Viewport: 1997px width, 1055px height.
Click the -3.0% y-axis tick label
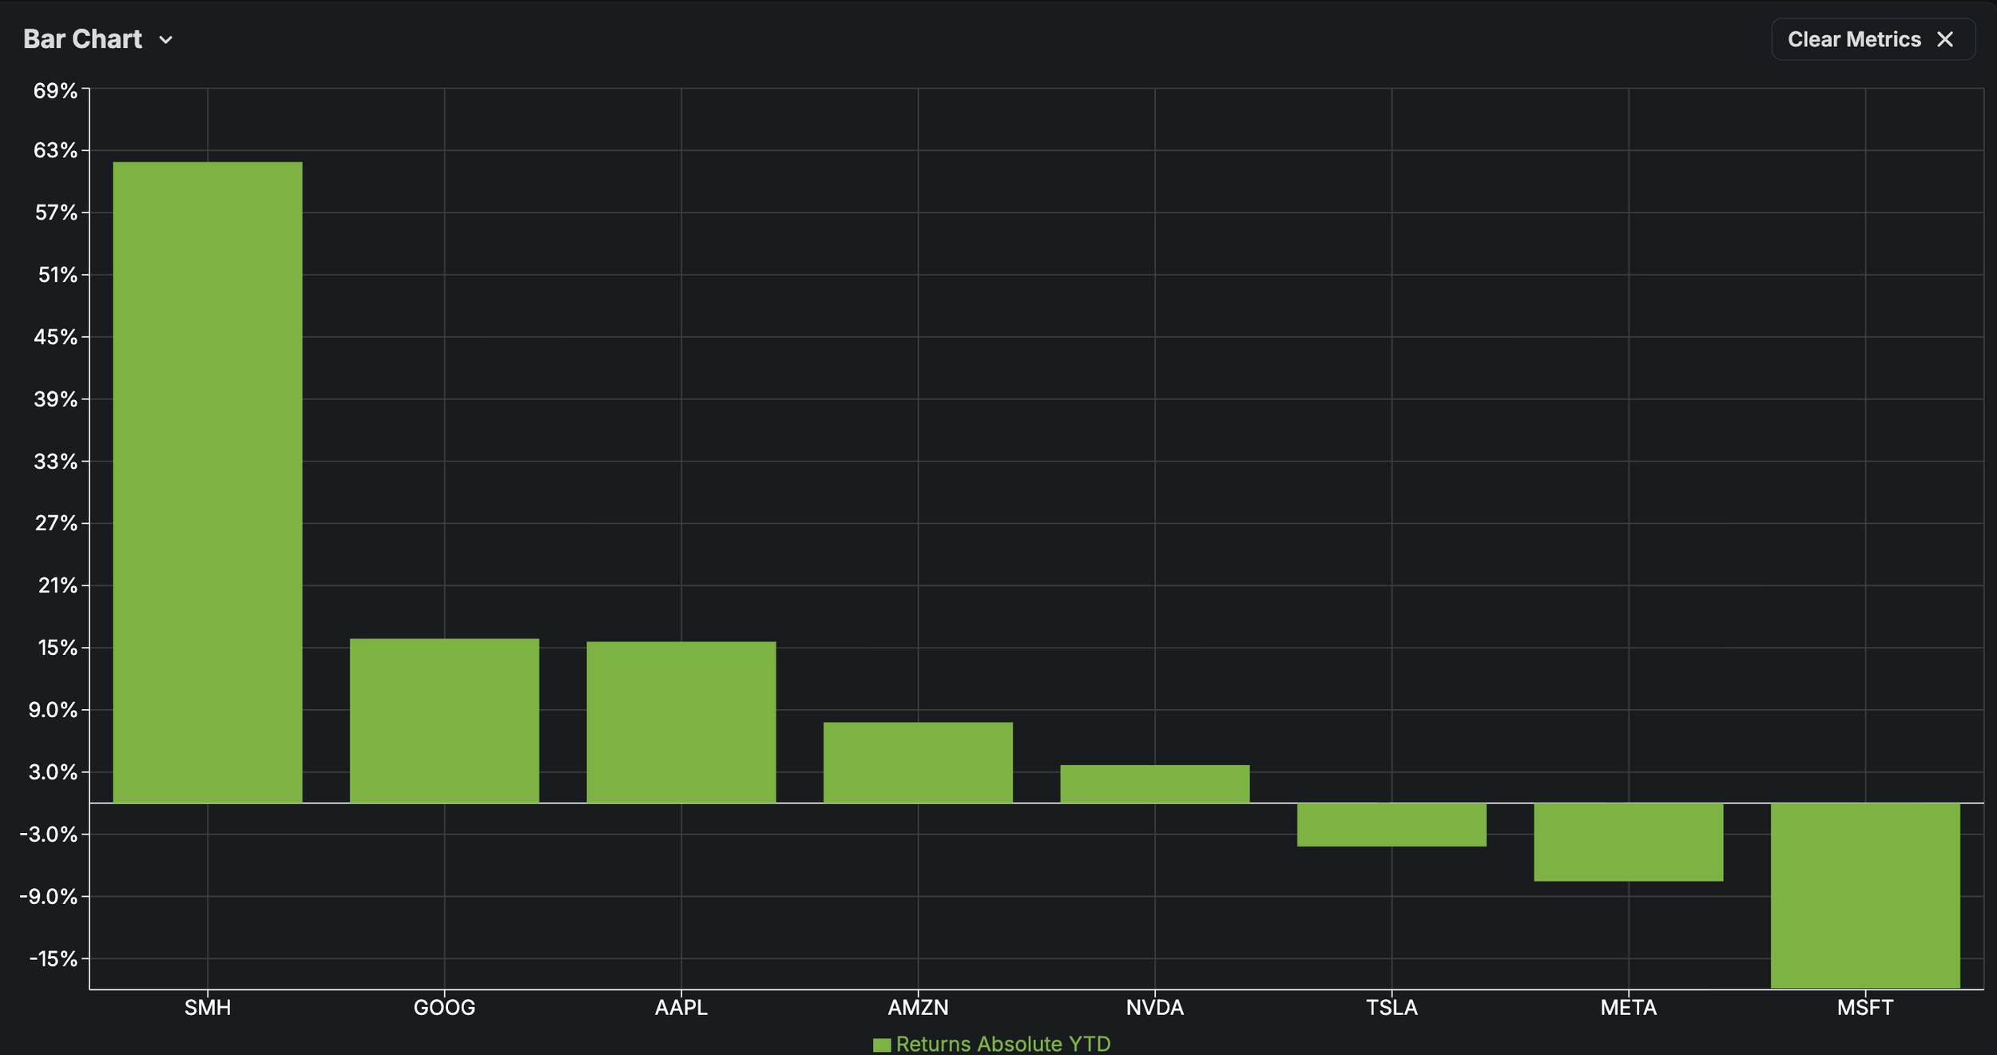coord(49,835)
